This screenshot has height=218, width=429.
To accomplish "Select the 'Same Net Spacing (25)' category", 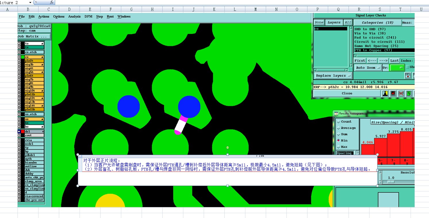I will (x=376, y=46).
